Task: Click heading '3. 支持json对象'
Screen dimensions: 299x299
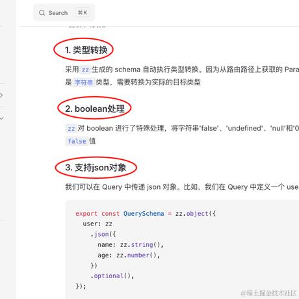Action: click(96, 168)
